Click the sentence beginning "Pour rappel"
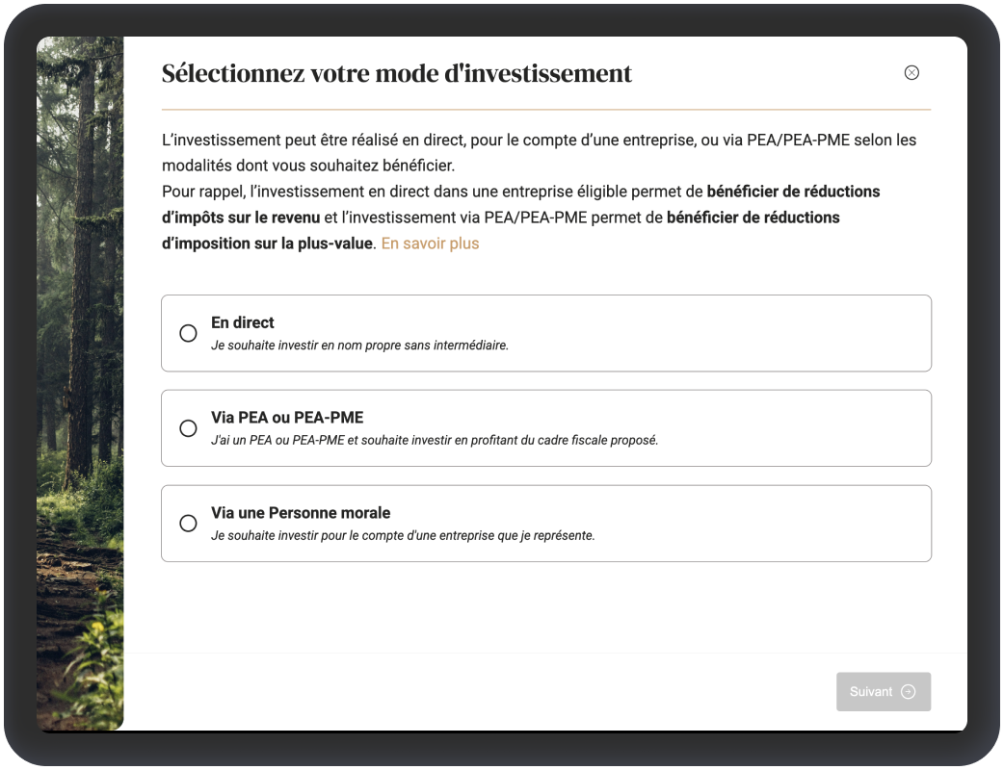 pyautogui.click(x=434, y=192)
